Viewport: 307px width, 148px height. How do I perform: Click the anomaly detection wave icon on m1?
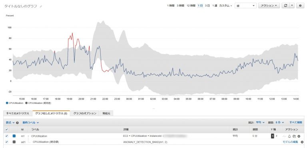click(x=285, y=136)
